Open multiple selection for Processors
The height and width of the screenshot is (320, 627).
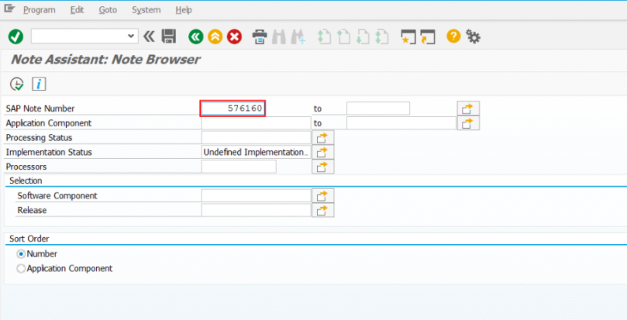(x=322, y=167)
